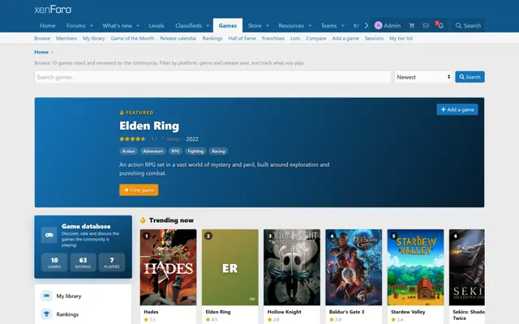The width and height of the screenshot is (519, 324).
Task: Click Add a game button in banner
Action: point(457,109)
